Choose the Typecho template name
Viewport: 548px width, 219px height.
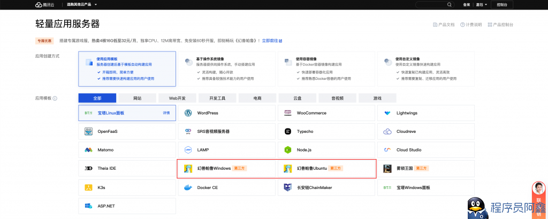coord(305,132)
